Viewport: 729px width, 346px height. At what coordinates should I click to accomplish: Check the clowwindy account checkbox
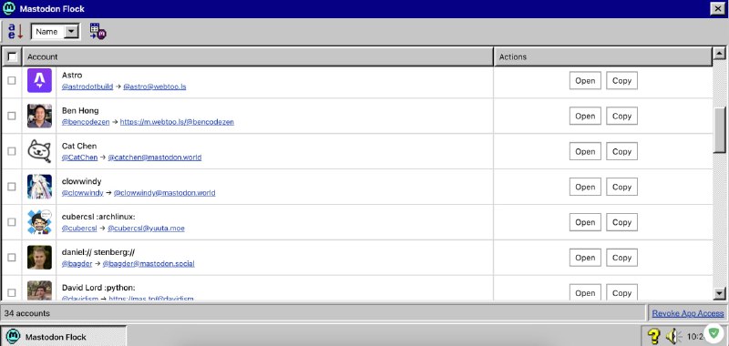pos(12,187)
